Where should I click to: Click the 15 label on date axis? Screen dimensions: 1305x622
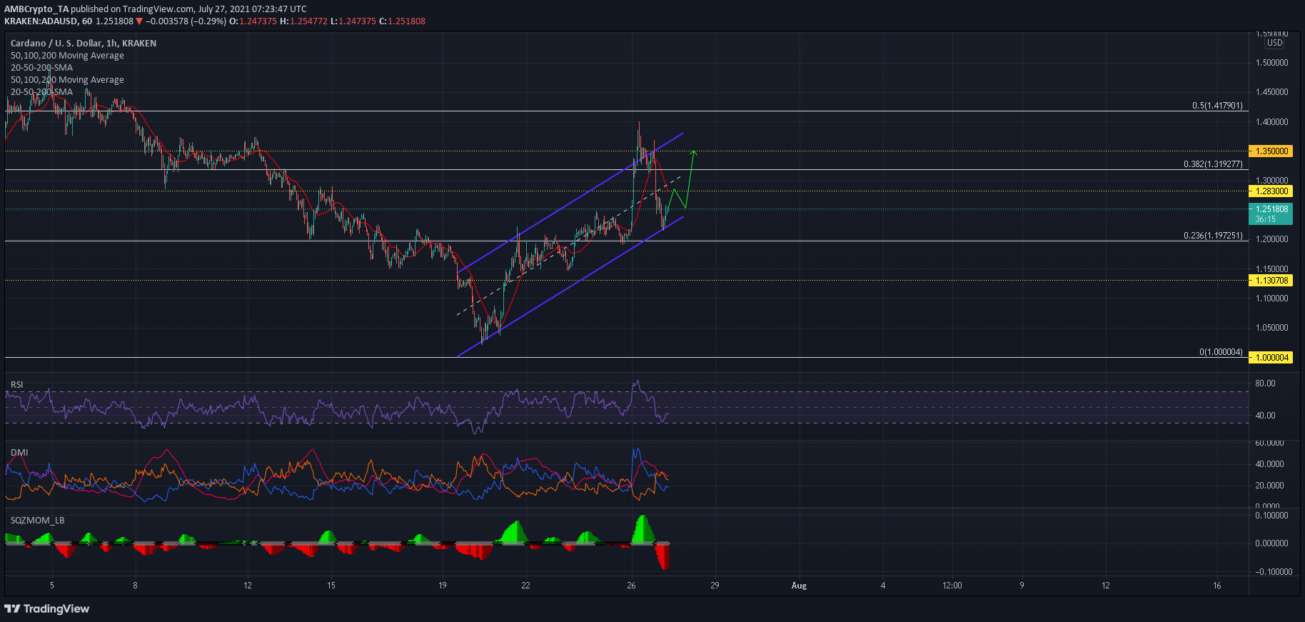tap(331, 586)
